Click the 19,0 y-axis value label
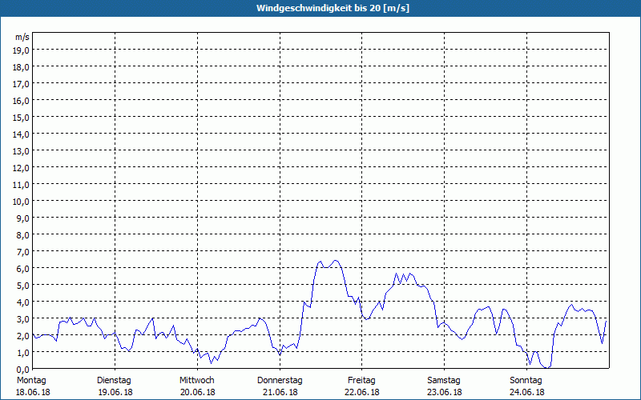 pos(22,50)
